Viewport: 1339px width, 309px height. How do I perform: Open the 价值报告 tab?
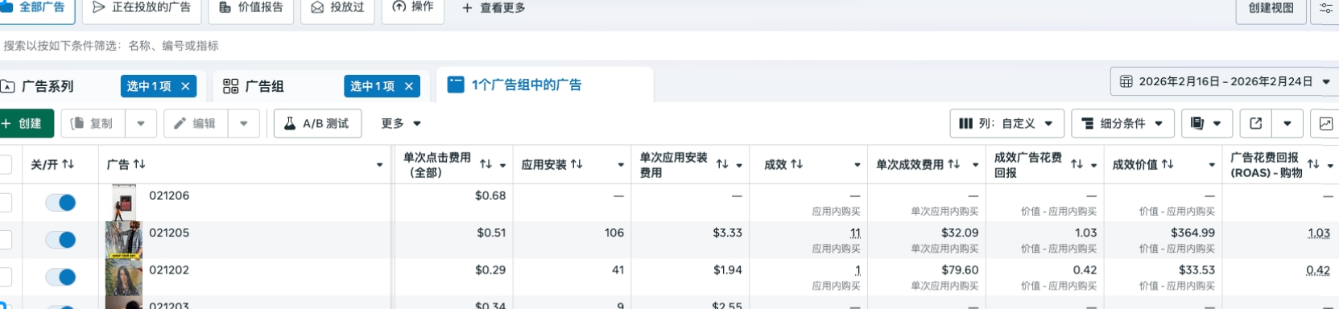pos(250,7)
